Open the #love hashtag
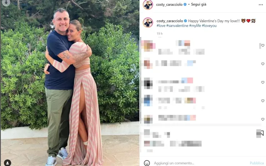Screen dimensions: 266x166 tap(161, 26)
